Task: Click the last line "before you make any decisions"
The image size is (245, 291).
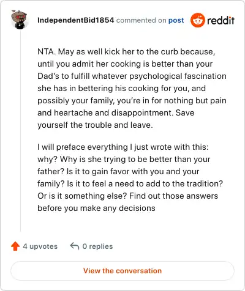Action: pyautogui.click(x=96, y=208)
